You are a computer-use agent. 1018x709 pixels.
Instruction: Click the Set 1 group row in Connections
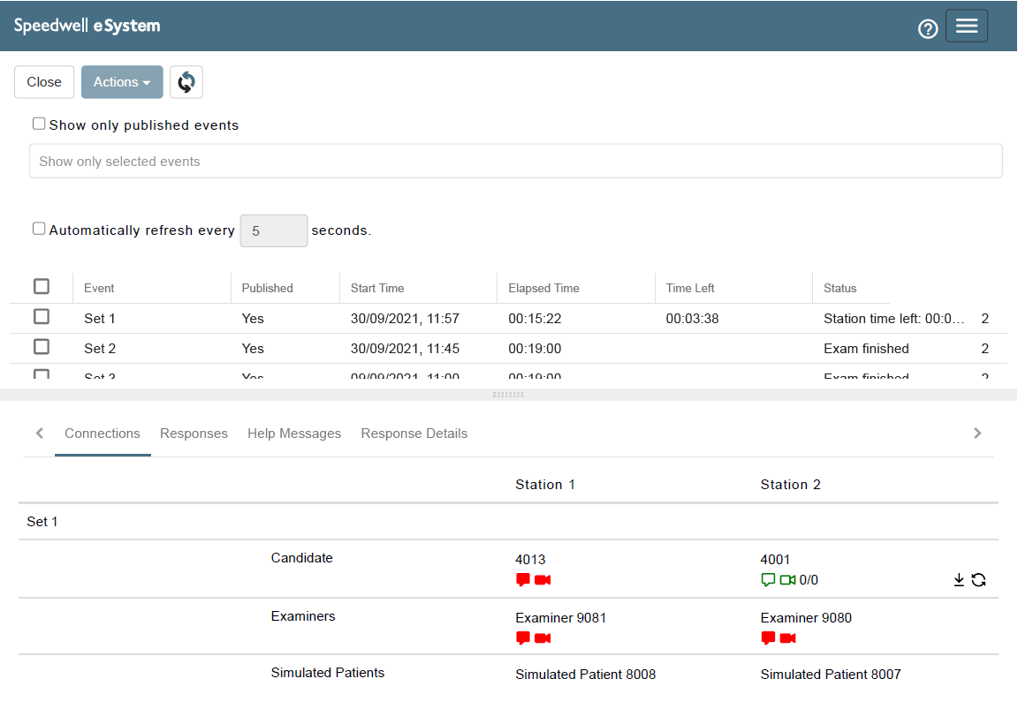pos(508,522)
